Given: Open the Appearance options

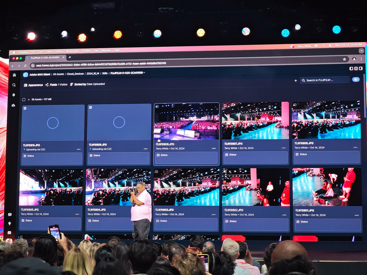Looking at the screenshot, I should 33,85.
